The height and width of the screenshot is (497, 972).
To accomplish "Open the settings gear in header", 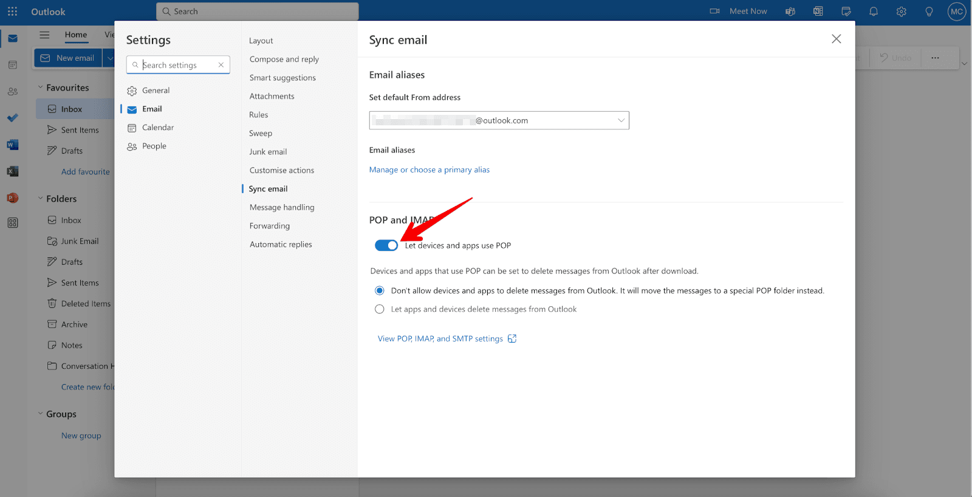I will [x=902, y=12].
